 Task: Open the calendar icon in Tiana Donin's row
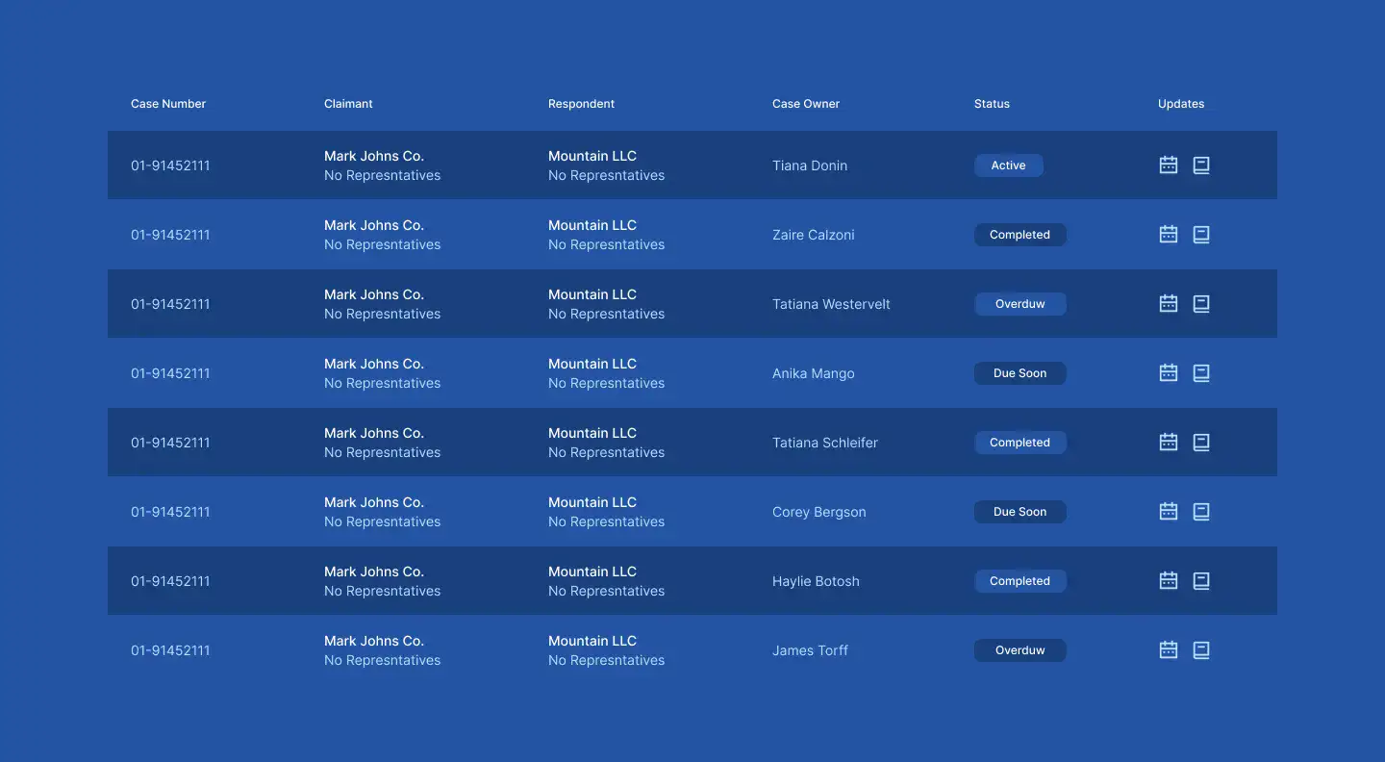click(x=1169, y=165)
